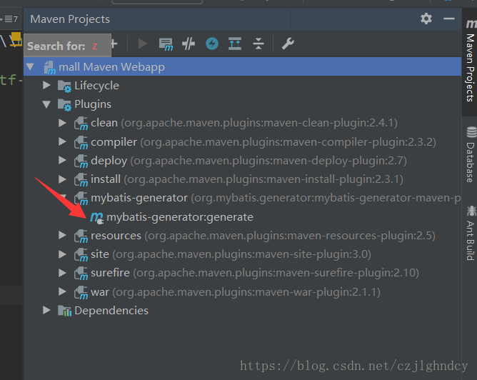The width and height of the screenshot is (477, 380).
Task: Open Maven Settings wrench icon
Action: click(x=288, y=44)
